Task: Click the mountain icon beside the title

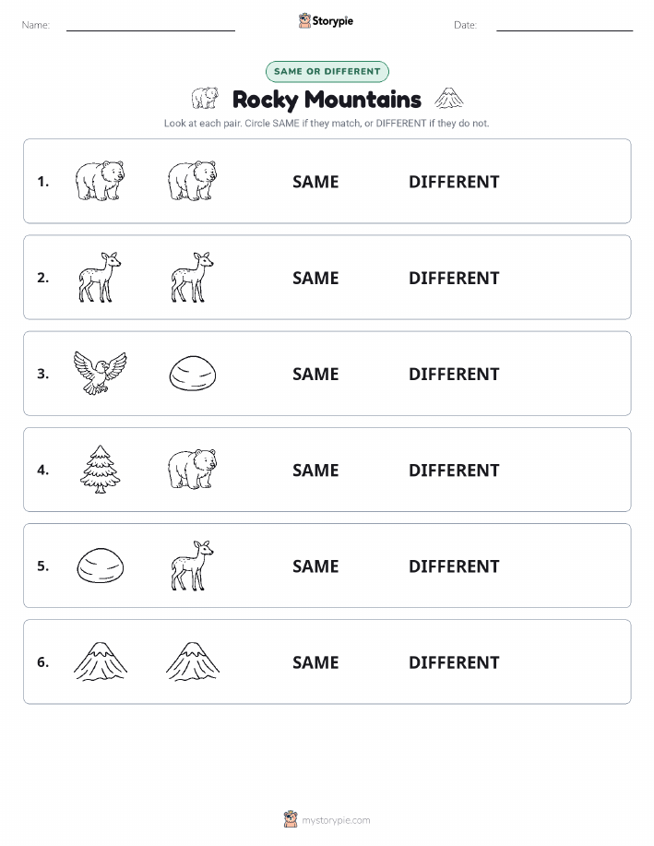Action: click(x=449, y=98)
